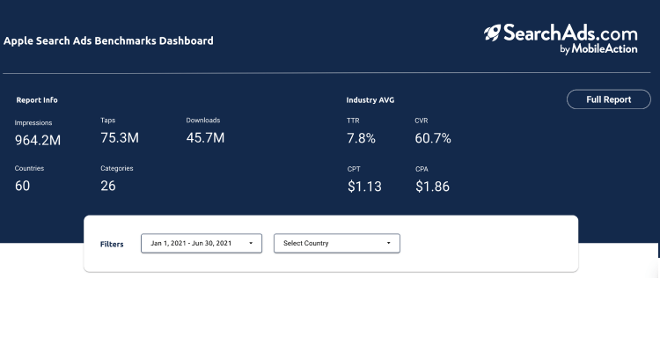Click the 'Industry AVG' heading
The height and width of the screenshot is (352, 660).
tap(370, 100)
